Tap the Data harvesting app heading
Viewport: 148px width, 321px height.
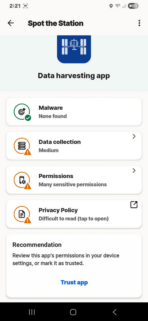tap(74, 76)
